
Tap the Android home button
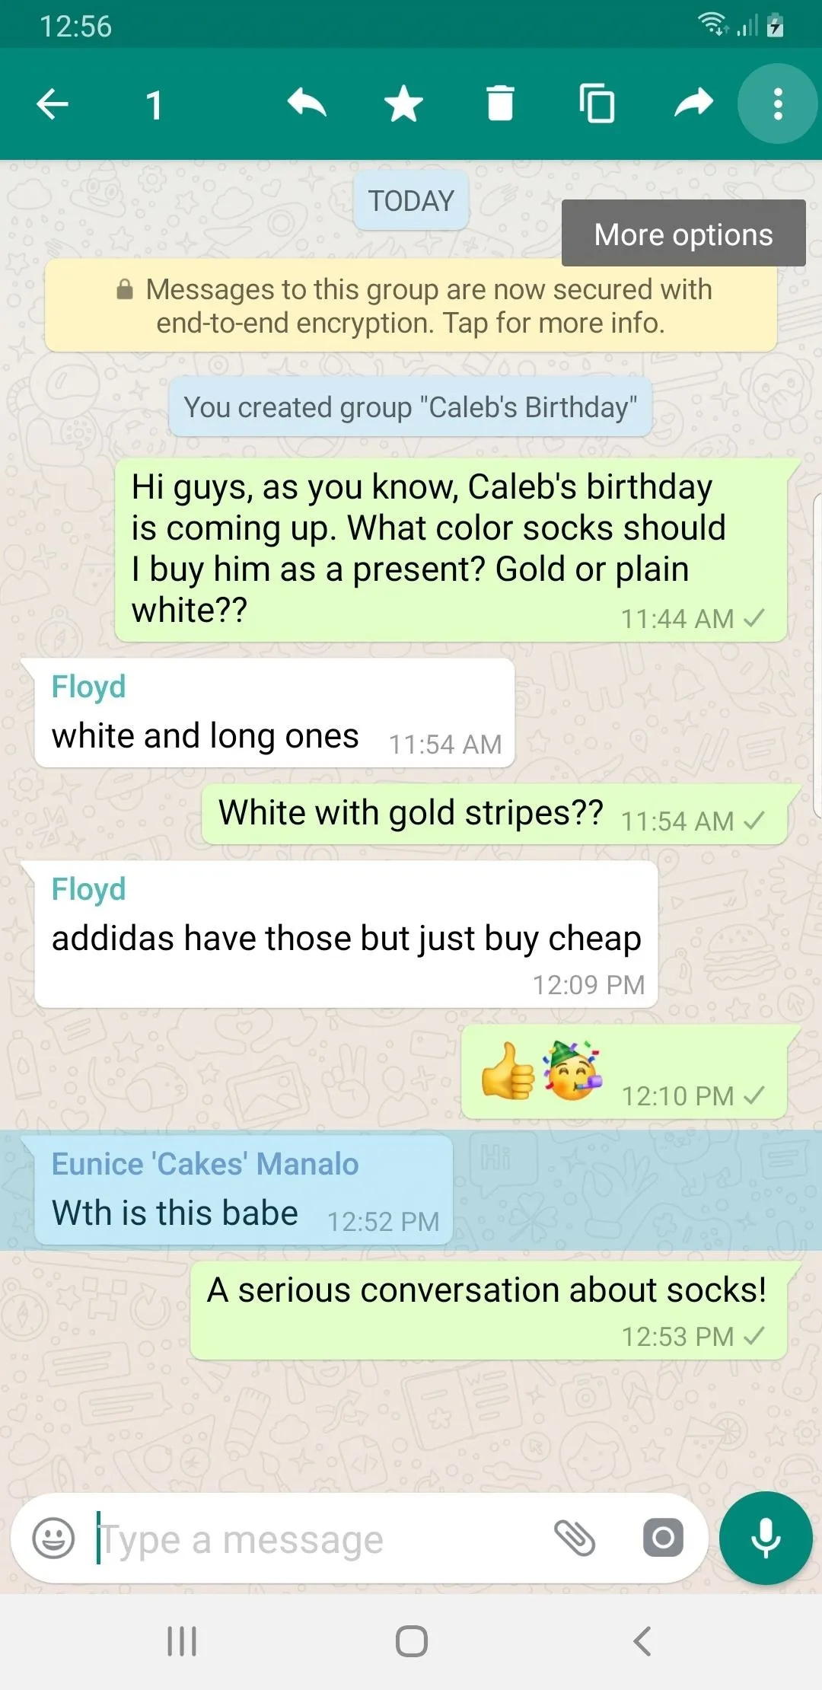tap(411, 1641)
